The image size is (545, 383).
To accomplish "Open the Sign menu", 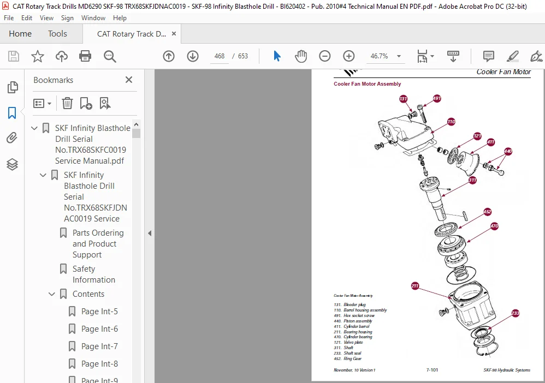I will point(67,17).
